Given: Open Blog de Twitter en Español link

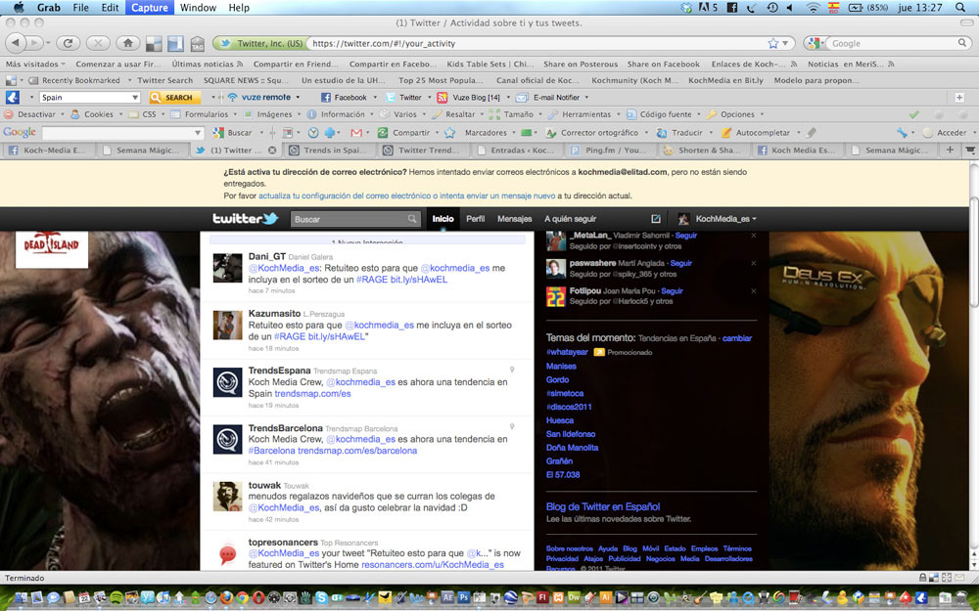Looking at the screenshot, I should (x=602, y=506).
